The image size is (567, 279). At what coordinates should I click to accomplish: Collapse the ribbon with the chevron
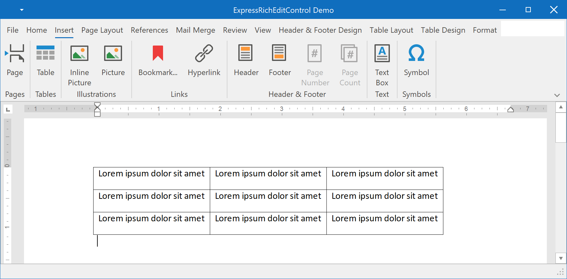point(557,95)
